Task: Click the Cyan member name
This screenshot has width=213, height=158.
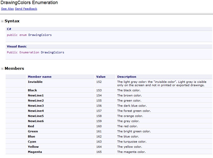Action: (32, 142)
